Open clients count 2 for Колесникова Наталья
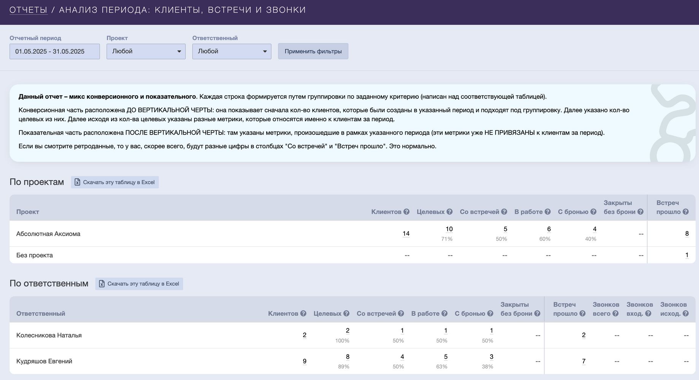The height and width of the screenshot is (380, 699). [304, 335]
